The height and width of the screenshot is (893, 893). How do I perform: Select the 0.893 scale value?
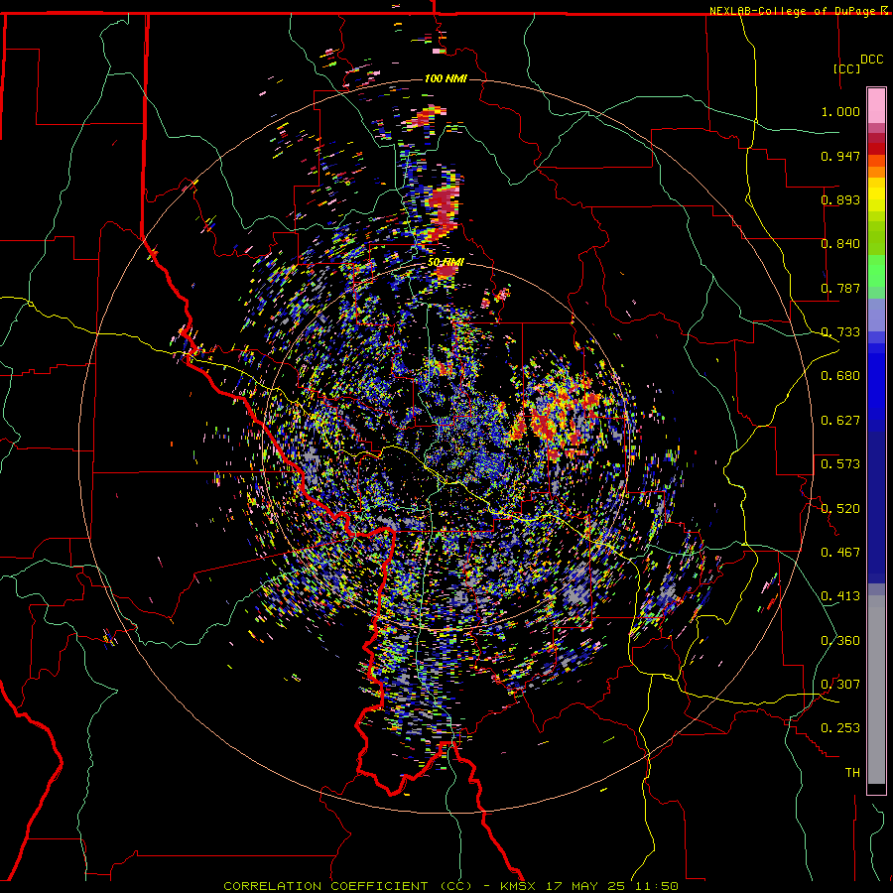[x=840, y=199]
